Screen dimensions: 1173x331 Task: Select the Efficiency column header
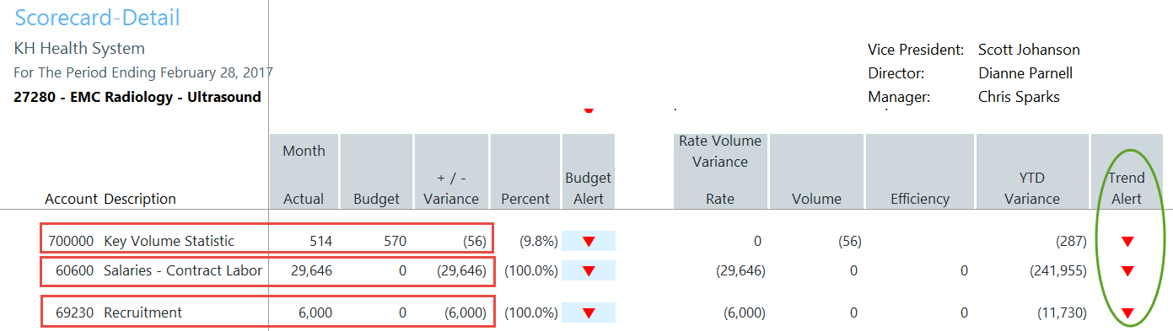[920, 171]
